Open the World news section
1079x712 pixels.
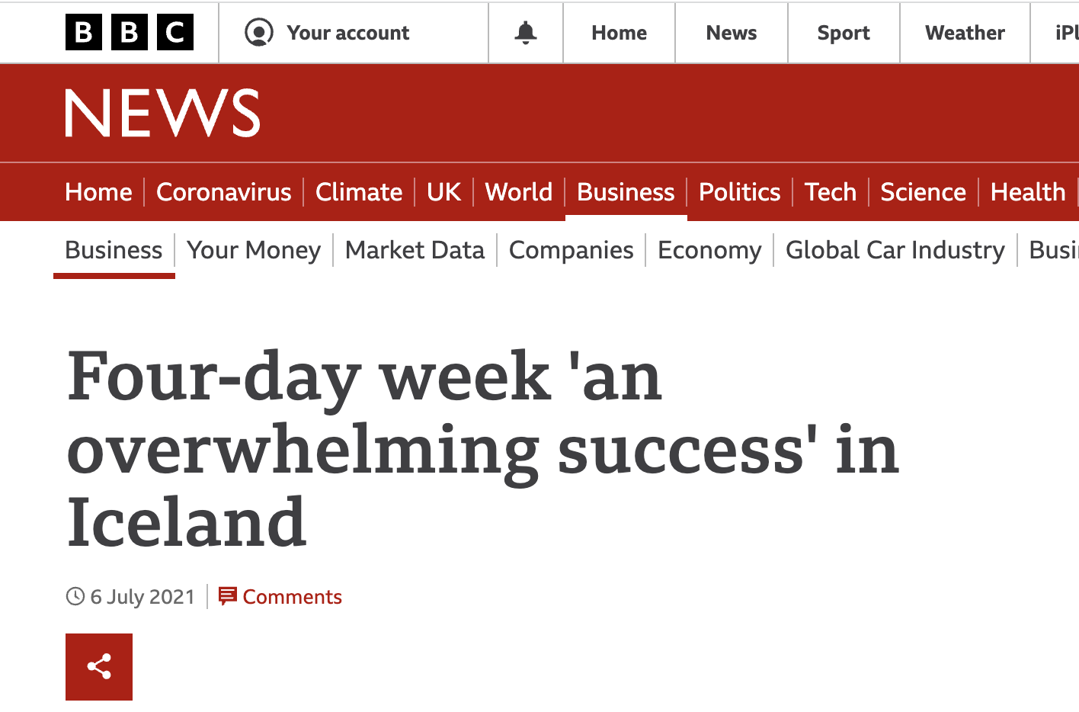coord(519,192)
